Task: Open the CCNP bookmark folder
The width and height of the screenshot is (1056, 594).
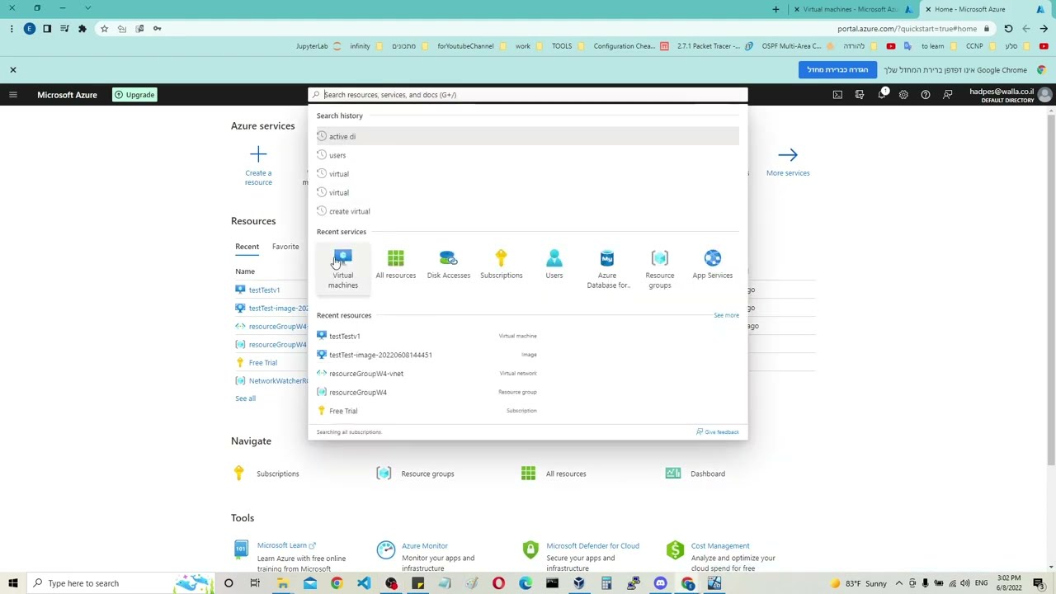Action: point(981,46)
